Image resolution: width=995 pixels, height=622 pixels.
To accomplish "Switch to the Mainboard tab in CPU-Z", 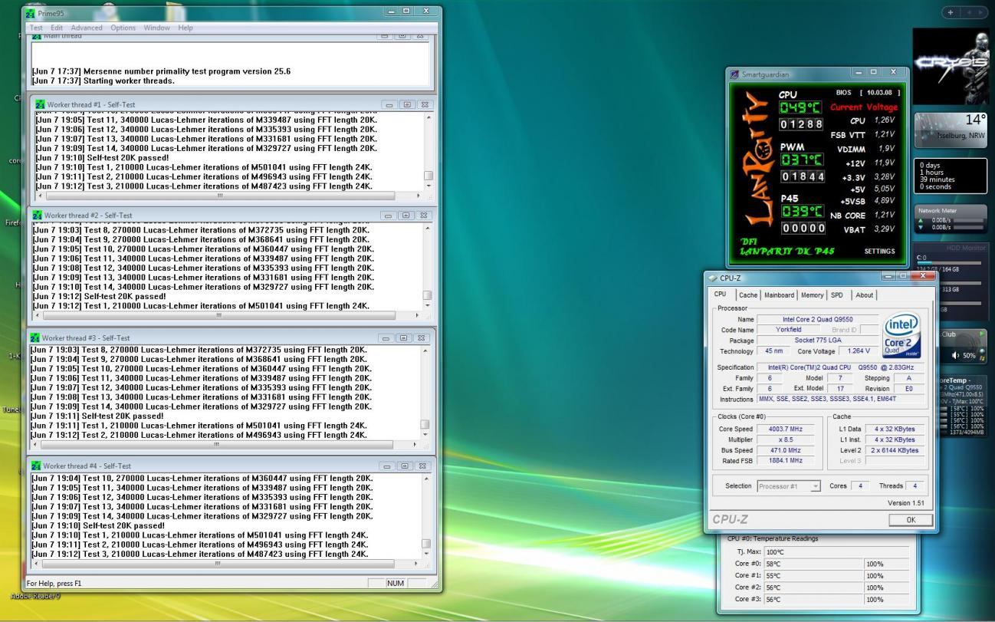I will [x=779, y=295].
